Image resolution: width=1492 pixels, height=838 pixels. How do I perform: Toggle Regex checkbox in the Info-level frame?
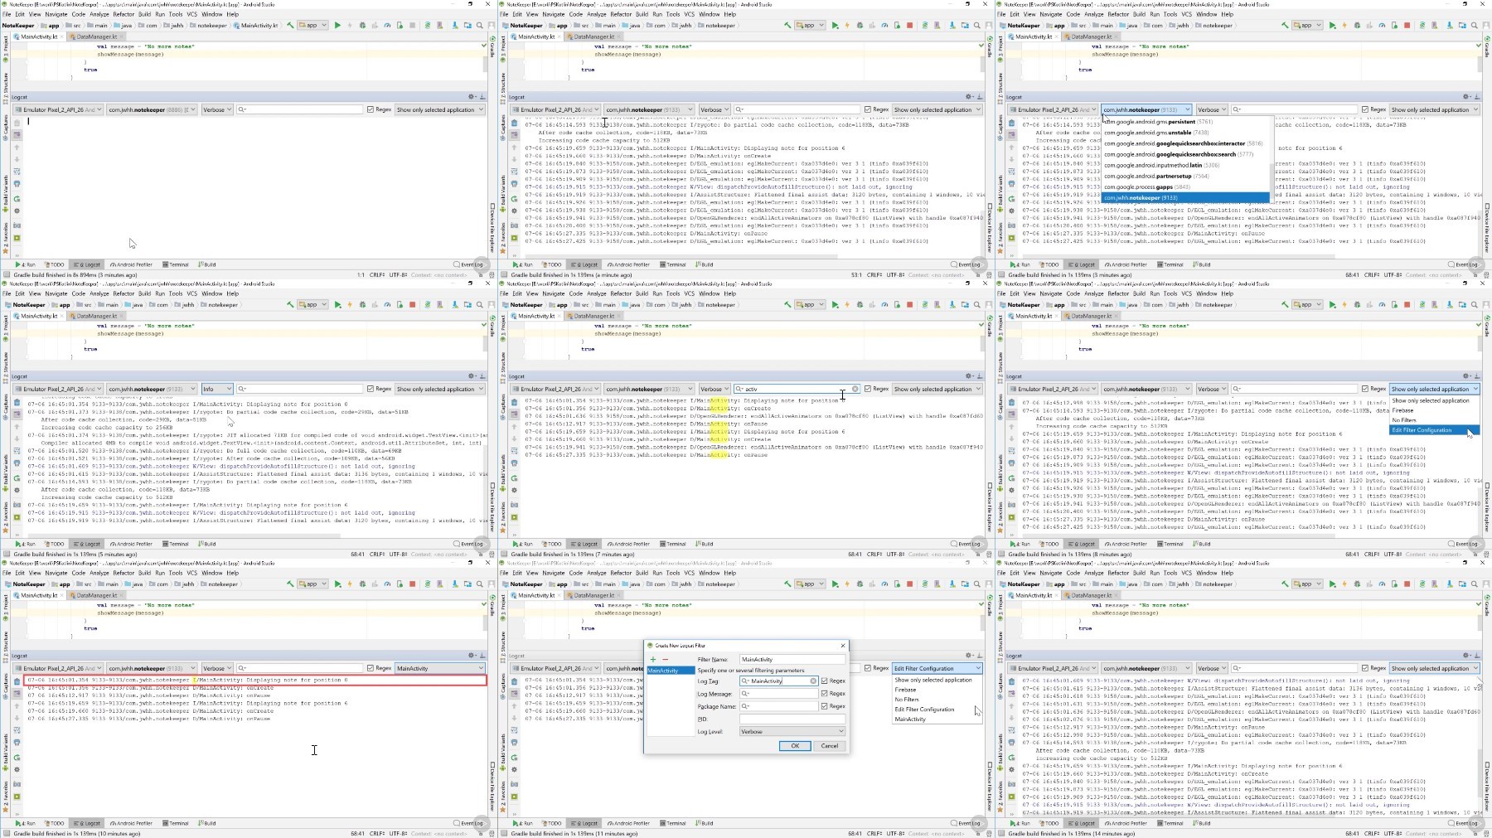point(371,389)
